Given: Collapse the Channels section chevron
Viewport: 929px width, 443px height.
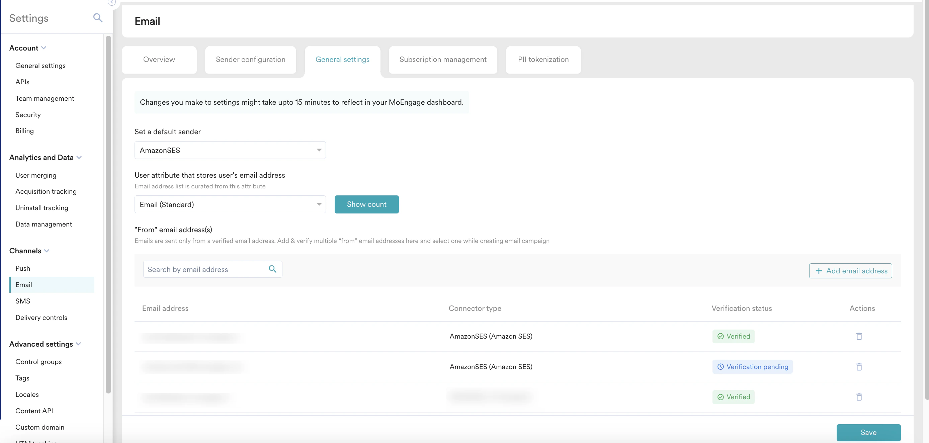Looking at the screenshot, I should click(x=47, y=251).
